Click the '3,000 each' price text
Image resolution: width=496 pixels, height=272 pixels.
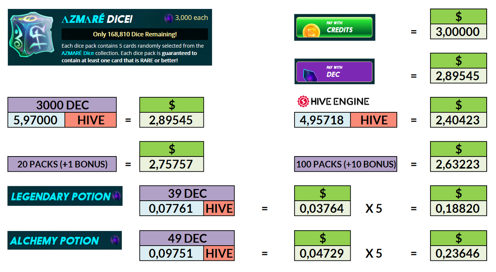tap(191, 18)
